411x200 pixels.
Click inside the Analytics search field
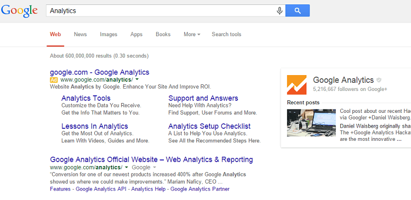point(161,11)
